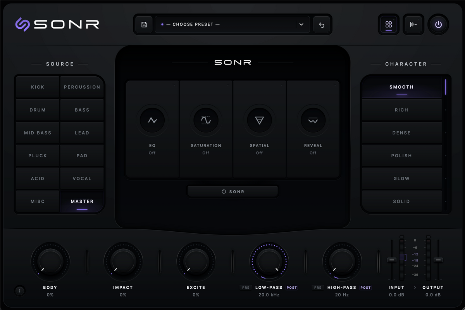Click the save preset floppy disk icon
The image size is (465, 310).
[144, 25]
